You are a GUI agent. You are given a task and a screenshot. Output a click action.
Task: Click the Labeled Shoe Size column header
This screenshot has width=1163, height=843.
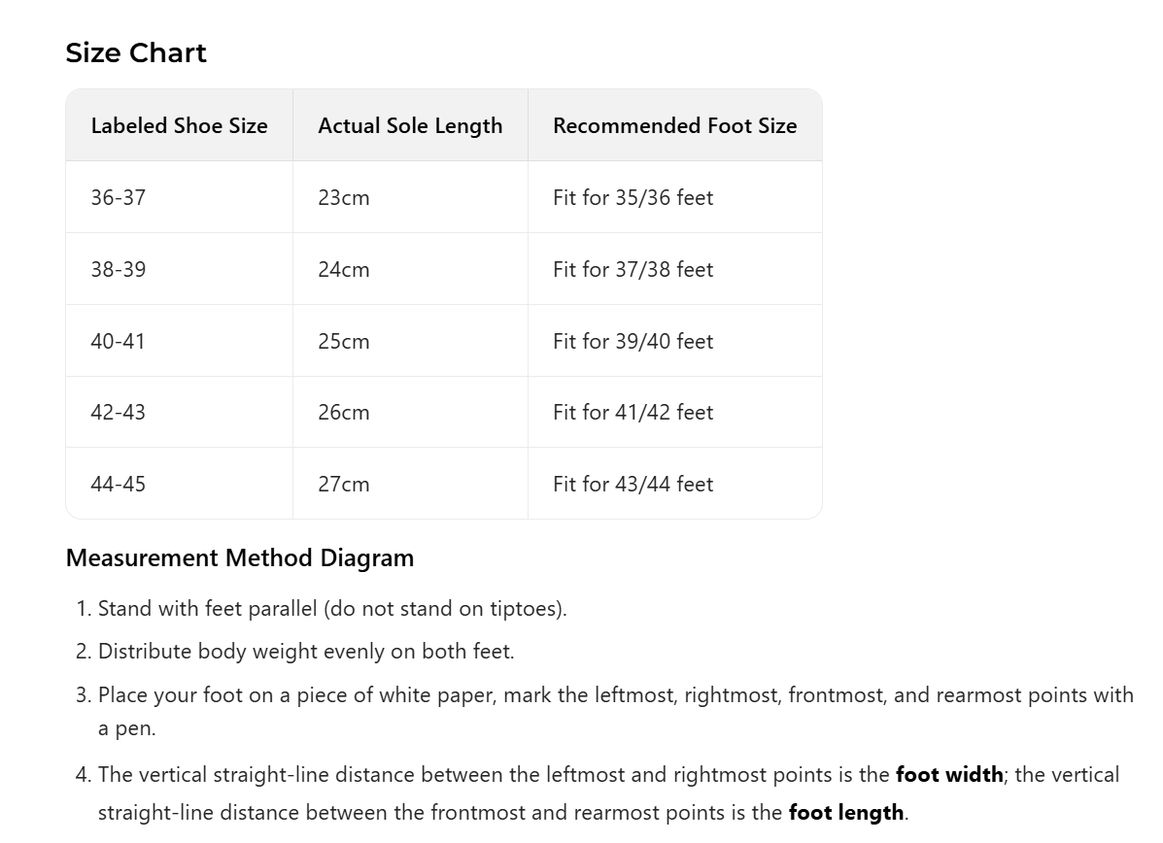(x=179, y=125)
